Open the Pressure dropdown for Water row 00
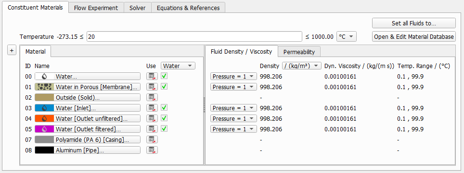 tap(233, 77)
